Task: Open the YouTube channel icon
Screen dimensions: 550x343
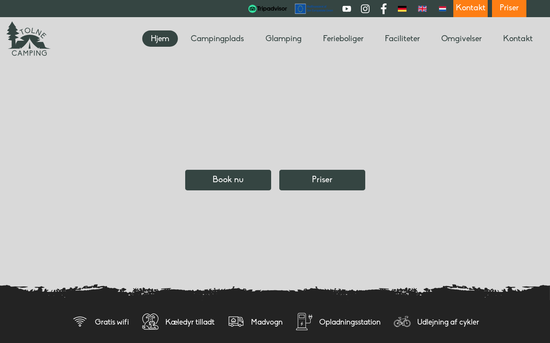Action: (347, 9)
